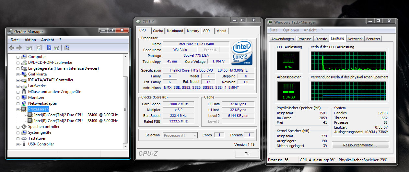This screenshot has width=409, height=172.
Task: Click the Name field 'Intel Core 2 Duo E8400'
Action: [196, 44]
